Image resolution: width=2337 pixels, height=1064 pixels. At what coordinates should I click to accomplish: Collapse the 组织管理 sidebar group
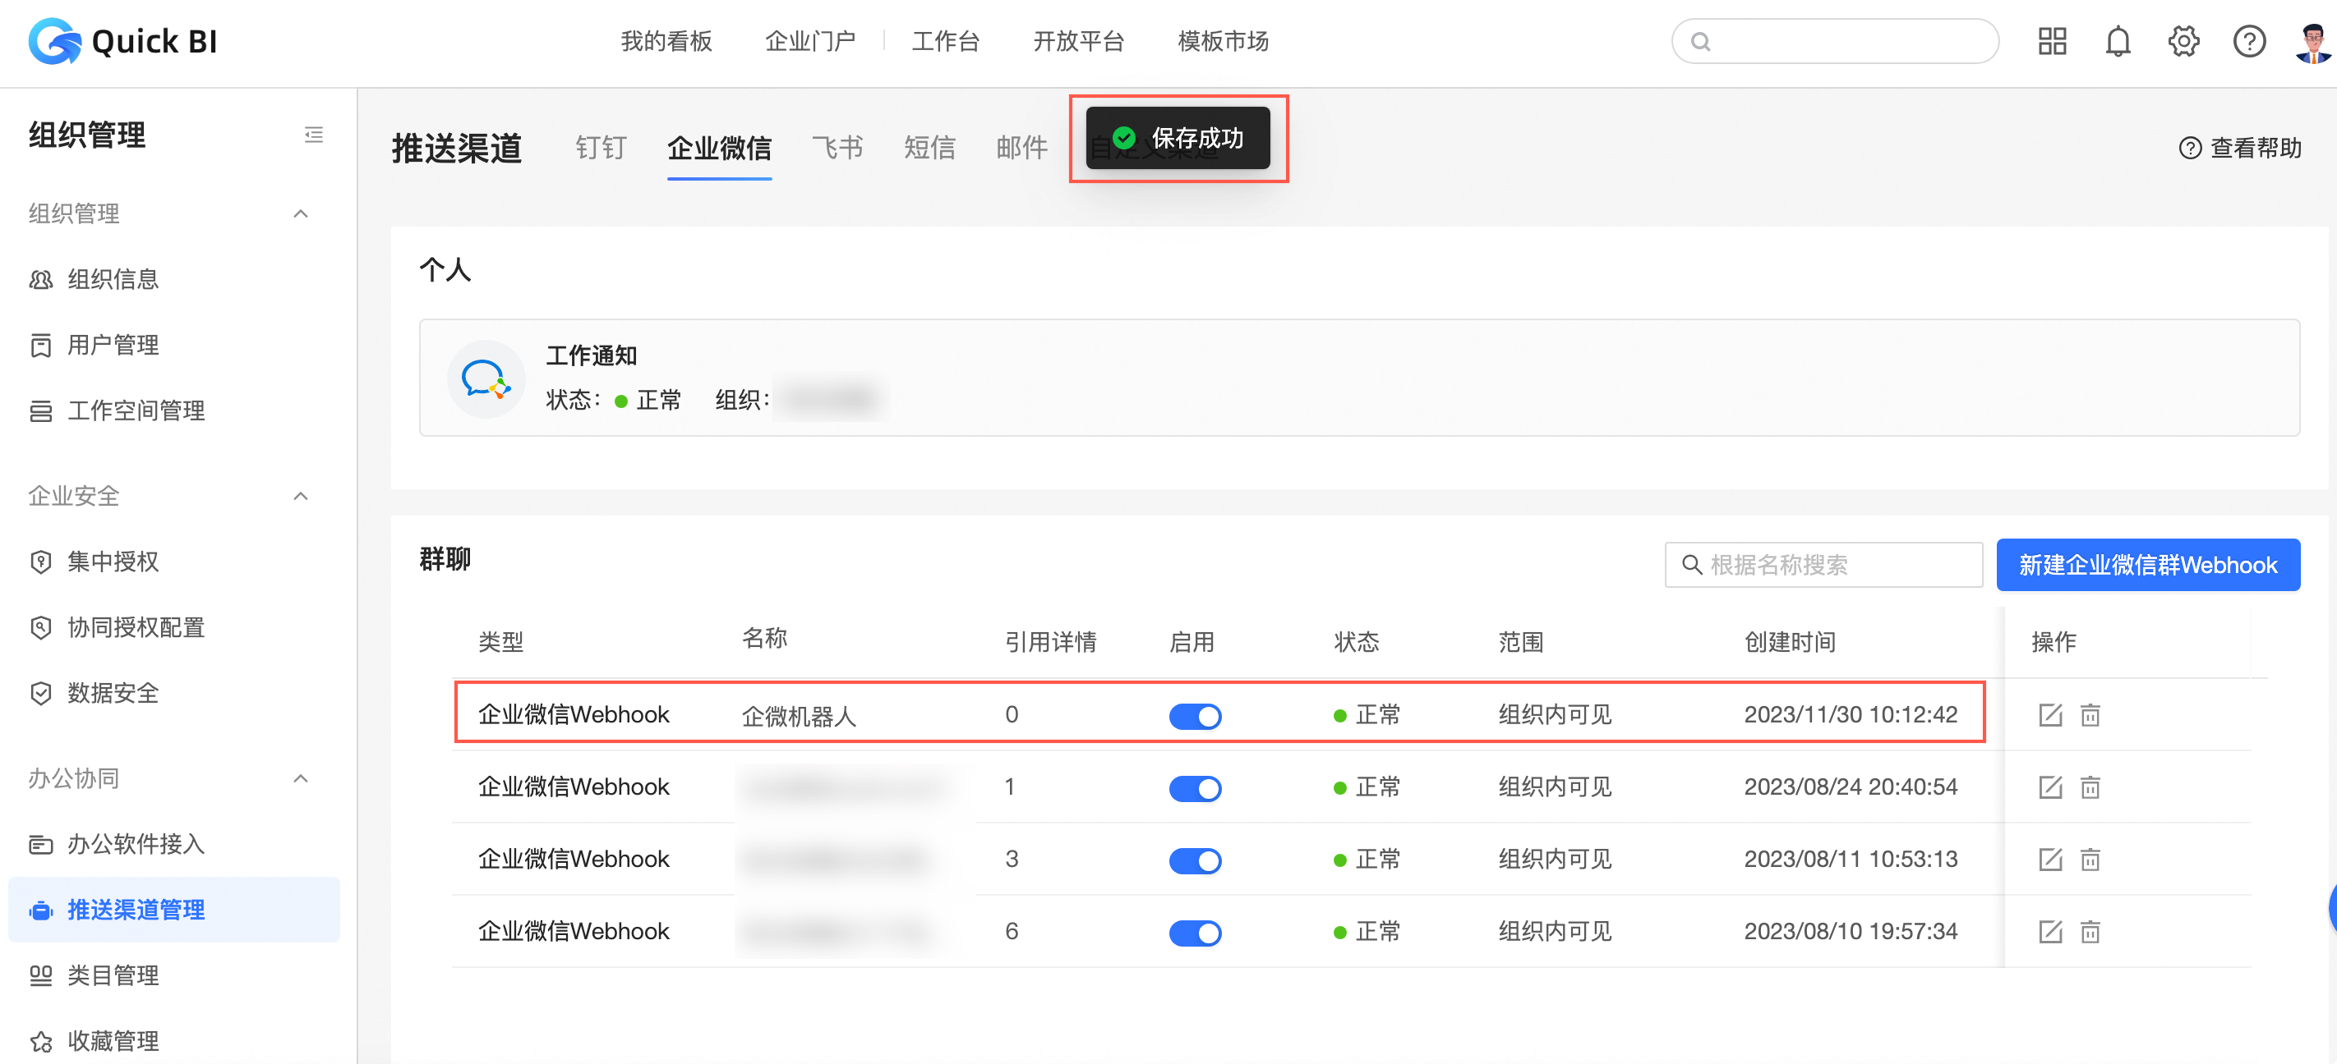(x=302, y=214)
